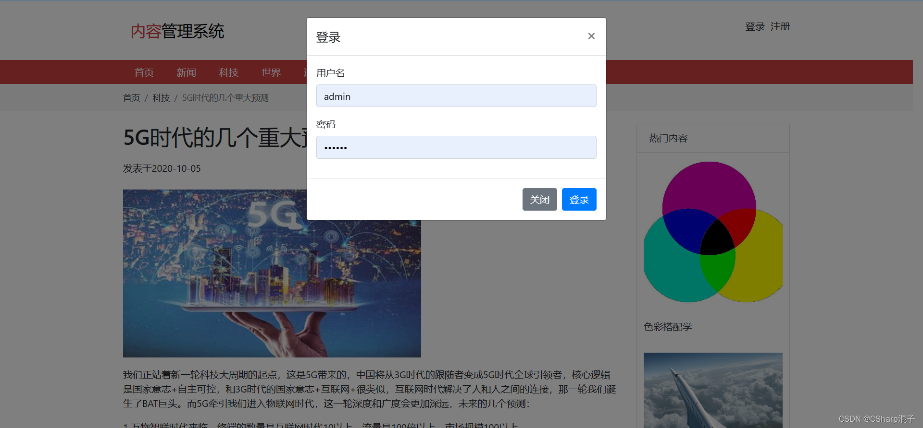
Task: Click the 5G city article image
Action: point(272,273)
